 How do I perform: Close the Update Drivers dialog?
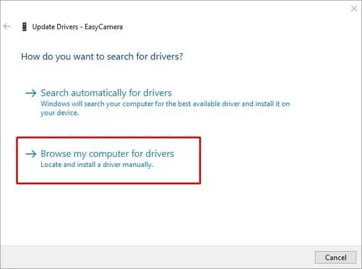click(354, 8)
